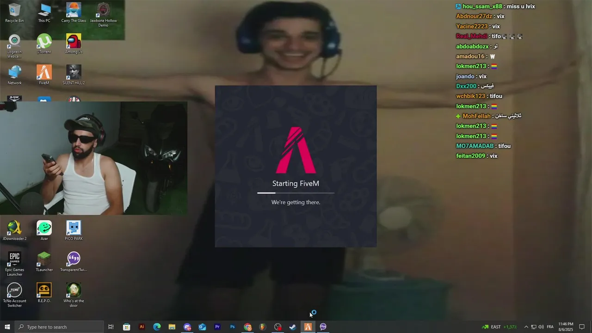
Task: Click abdoabdozx chat username
Action: [x=472, y=46]
